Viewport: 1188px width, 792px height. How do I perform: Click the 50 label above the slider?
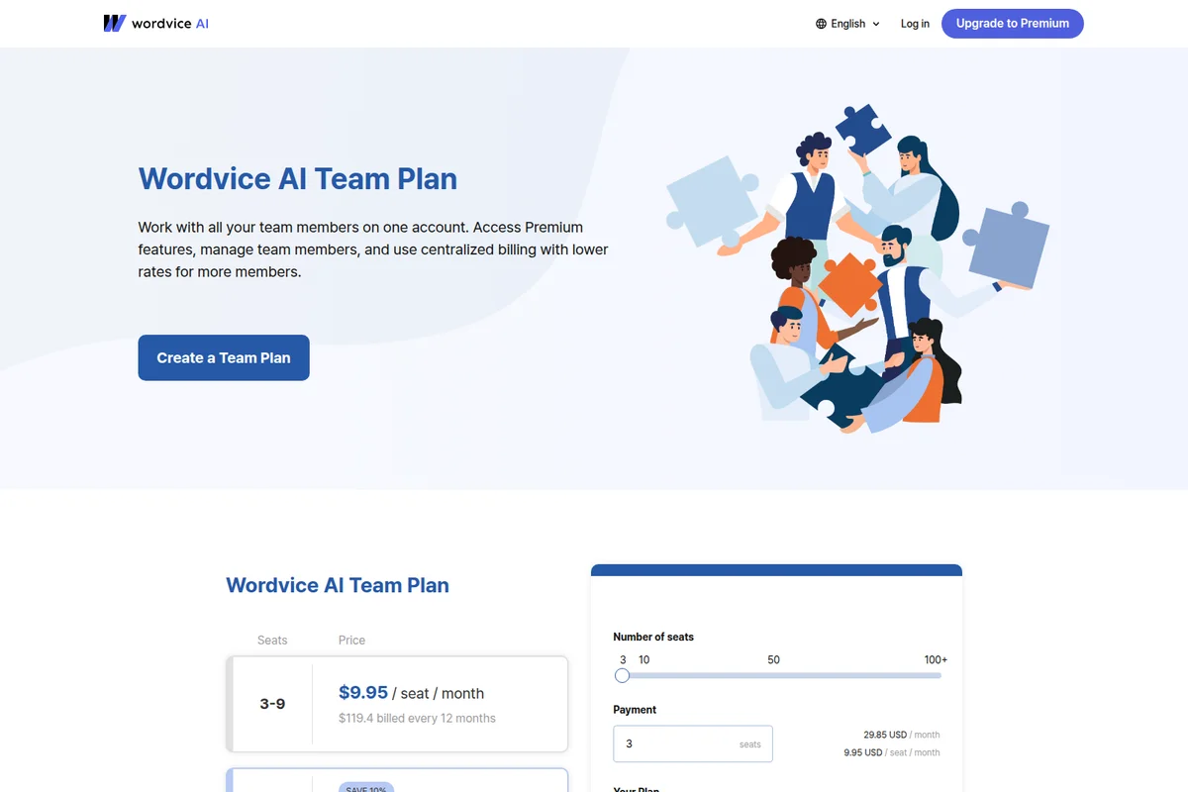[x=773, y=659]
